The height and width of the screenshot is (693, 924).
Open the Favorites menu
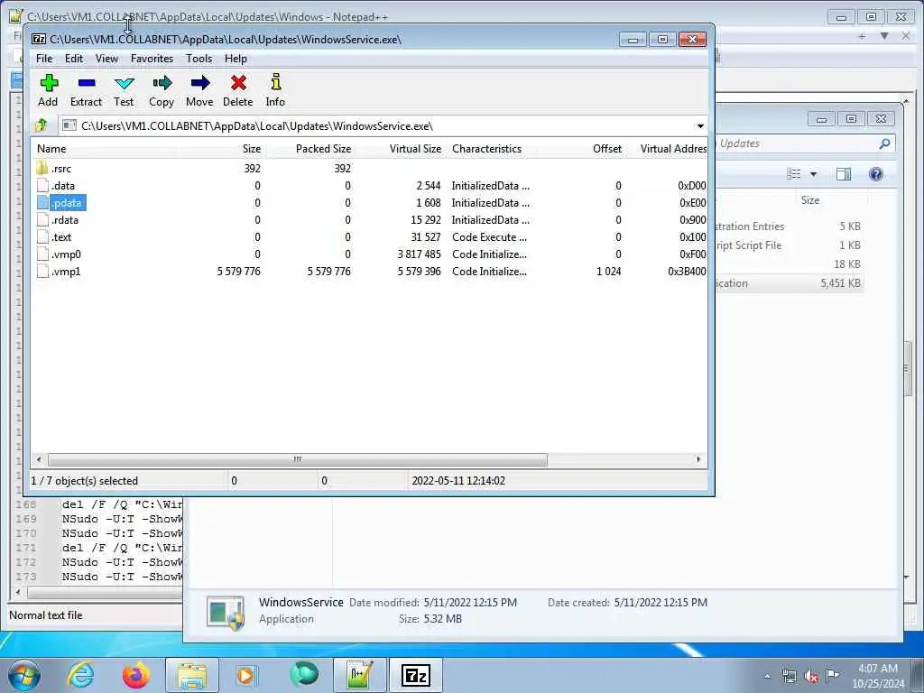click(152, 59)
